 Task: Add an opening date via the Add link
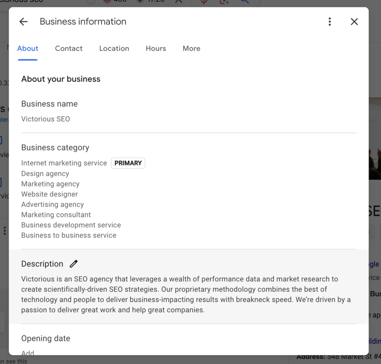(27, 353)
